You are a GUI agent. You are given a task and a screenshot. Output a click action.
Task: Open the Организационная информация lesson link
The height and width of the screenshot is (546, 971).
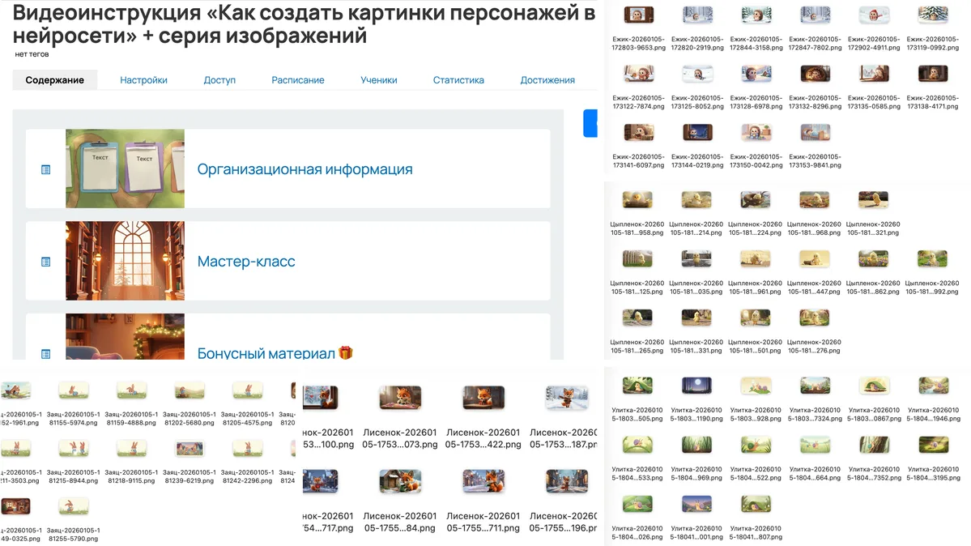click(x=305, y=169)
